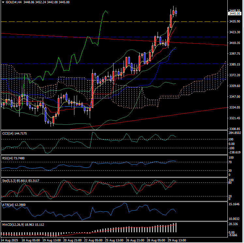Open the chart dropdown triangle beside GOLD#,H4
This screenshot has height=243, width=244.
click(3, 2)
